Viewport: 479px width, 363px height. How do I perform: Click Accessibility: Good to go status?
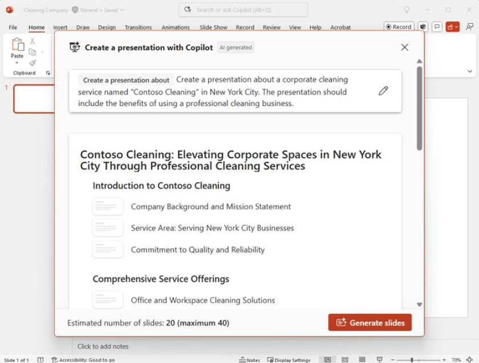(83, 360)
